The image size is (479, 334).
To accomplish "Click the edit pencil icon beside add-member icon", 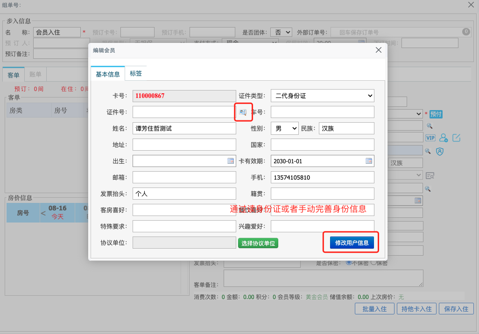I will (457, 138).
